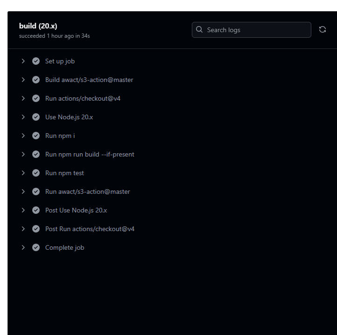Click the refresh logs icon
Image resolution: width=337 pixels, height=335 pixels.
coord(322,30)
